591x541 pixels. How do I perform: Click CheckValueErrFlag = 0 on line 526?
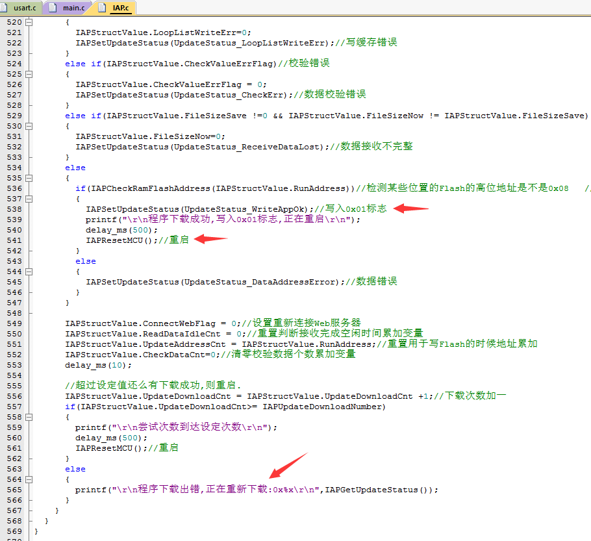[208, 84]
